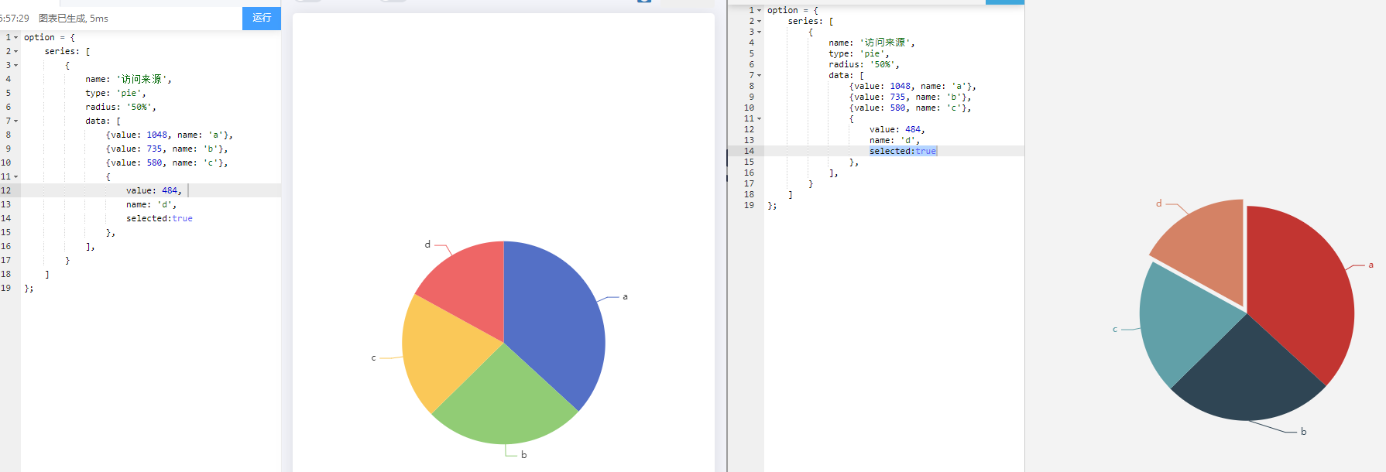Click "name: '访问来源'," in the left editor
This screenshot has width=1386, height=472.
click(129, 79)
